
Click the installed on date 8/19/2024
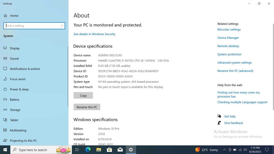point(105,139)
